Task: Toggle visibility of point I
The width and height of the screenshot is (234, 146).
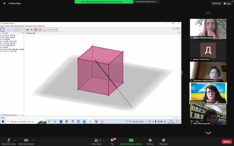Action: click(x=1, y=41)
